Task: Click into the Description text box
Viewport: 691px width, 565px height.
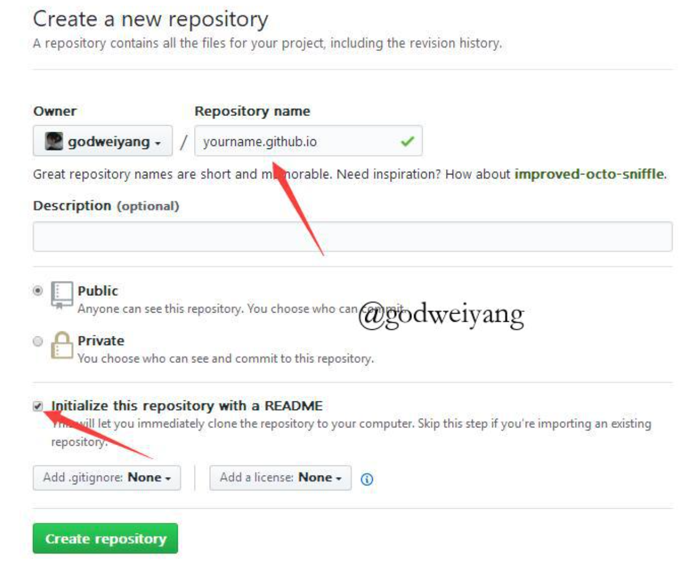Action: 352,236
